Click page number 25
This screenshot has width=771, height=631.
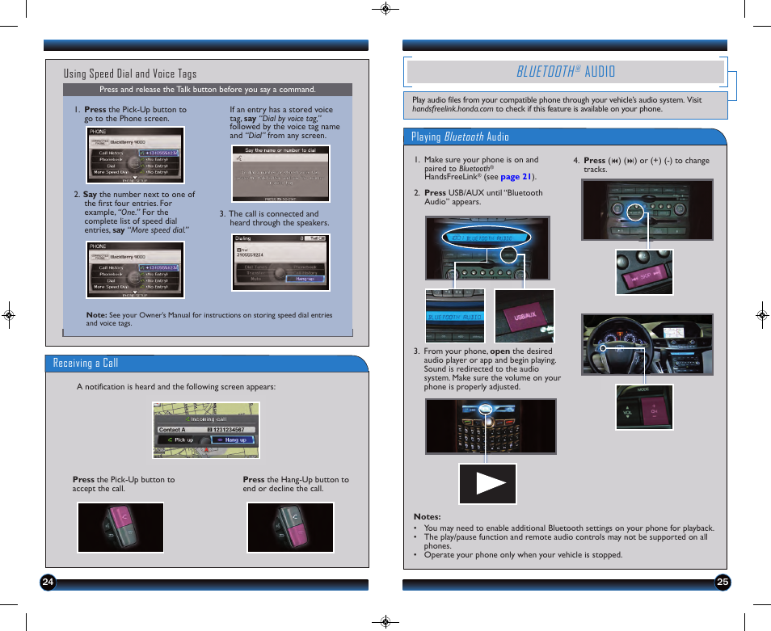click(x=723, y=583)
